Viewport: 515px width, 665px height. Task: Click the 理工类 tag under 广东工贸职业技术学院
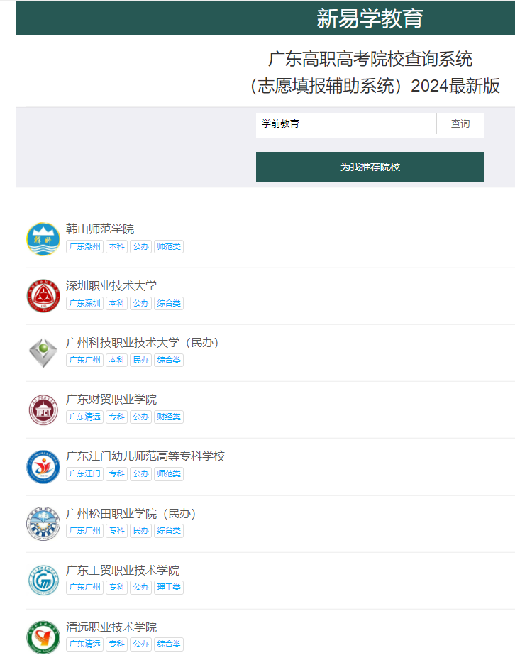point(169,588)
